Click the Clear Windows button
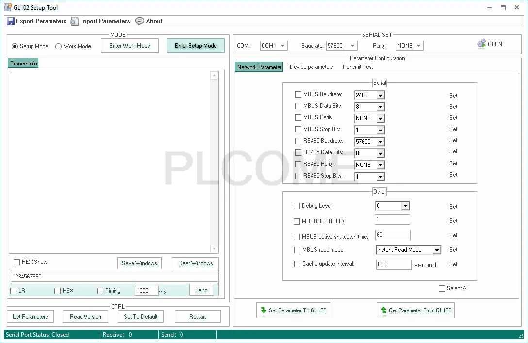Image resolution: width=528 pixels, height=343 pixels. 195,263
